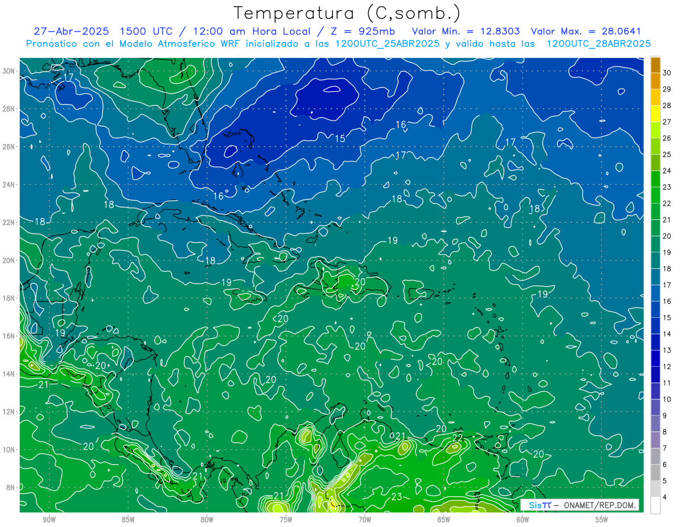Click the '22' contour label on the map
The image size is (682, 527).
(x=458, y=438)
